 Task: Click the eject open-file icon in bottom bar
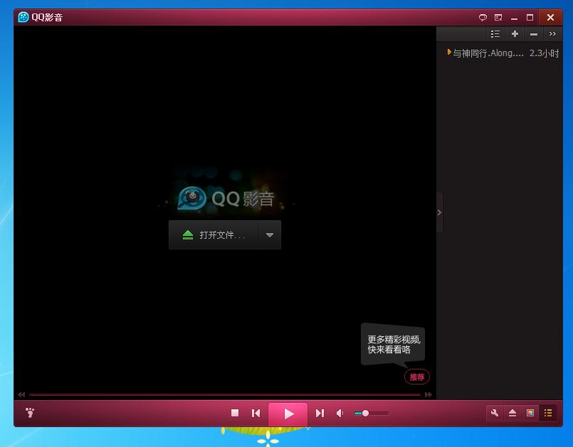(512, 413)
